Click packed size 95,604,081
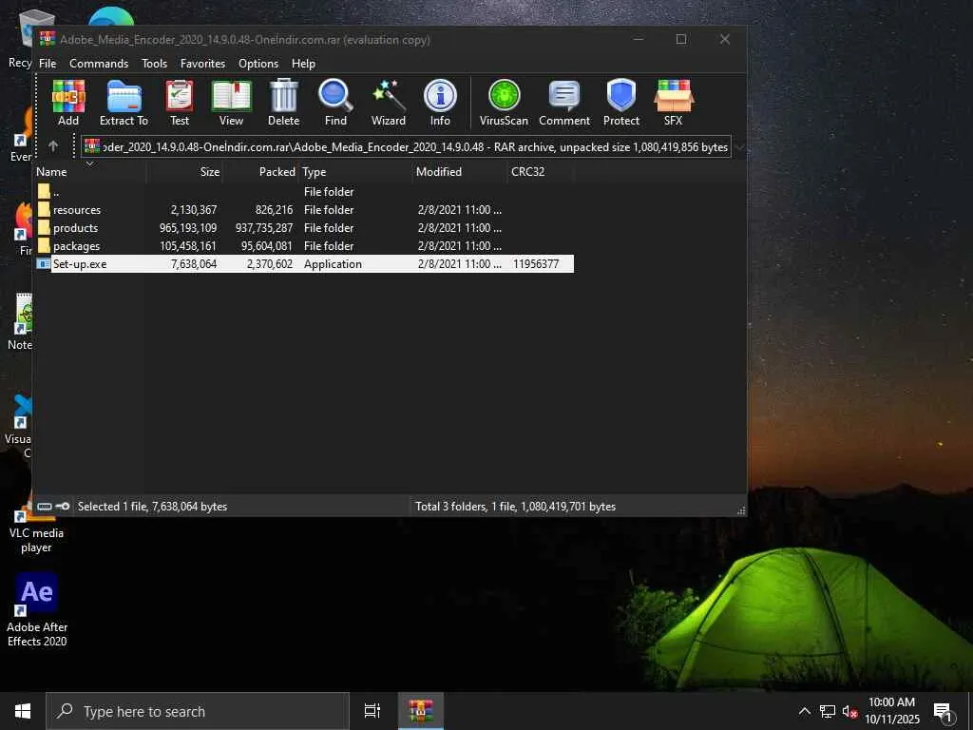 pyautogui.click(x=266, y=246)
